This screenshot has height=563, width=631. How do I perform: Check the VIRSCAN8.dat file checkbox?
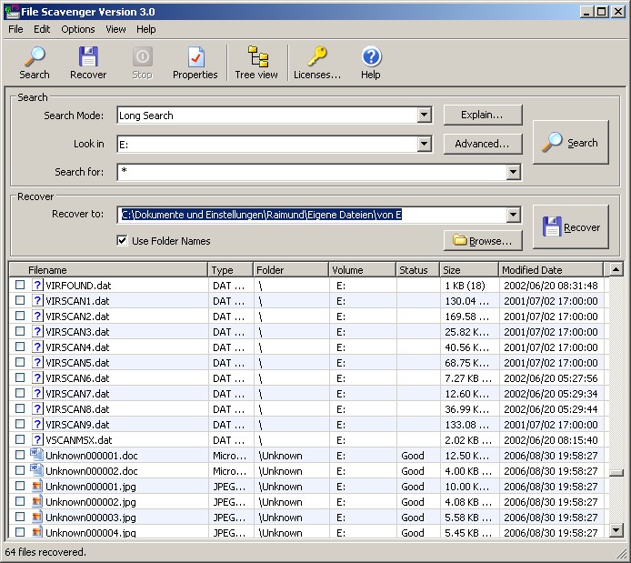point(20,408)
